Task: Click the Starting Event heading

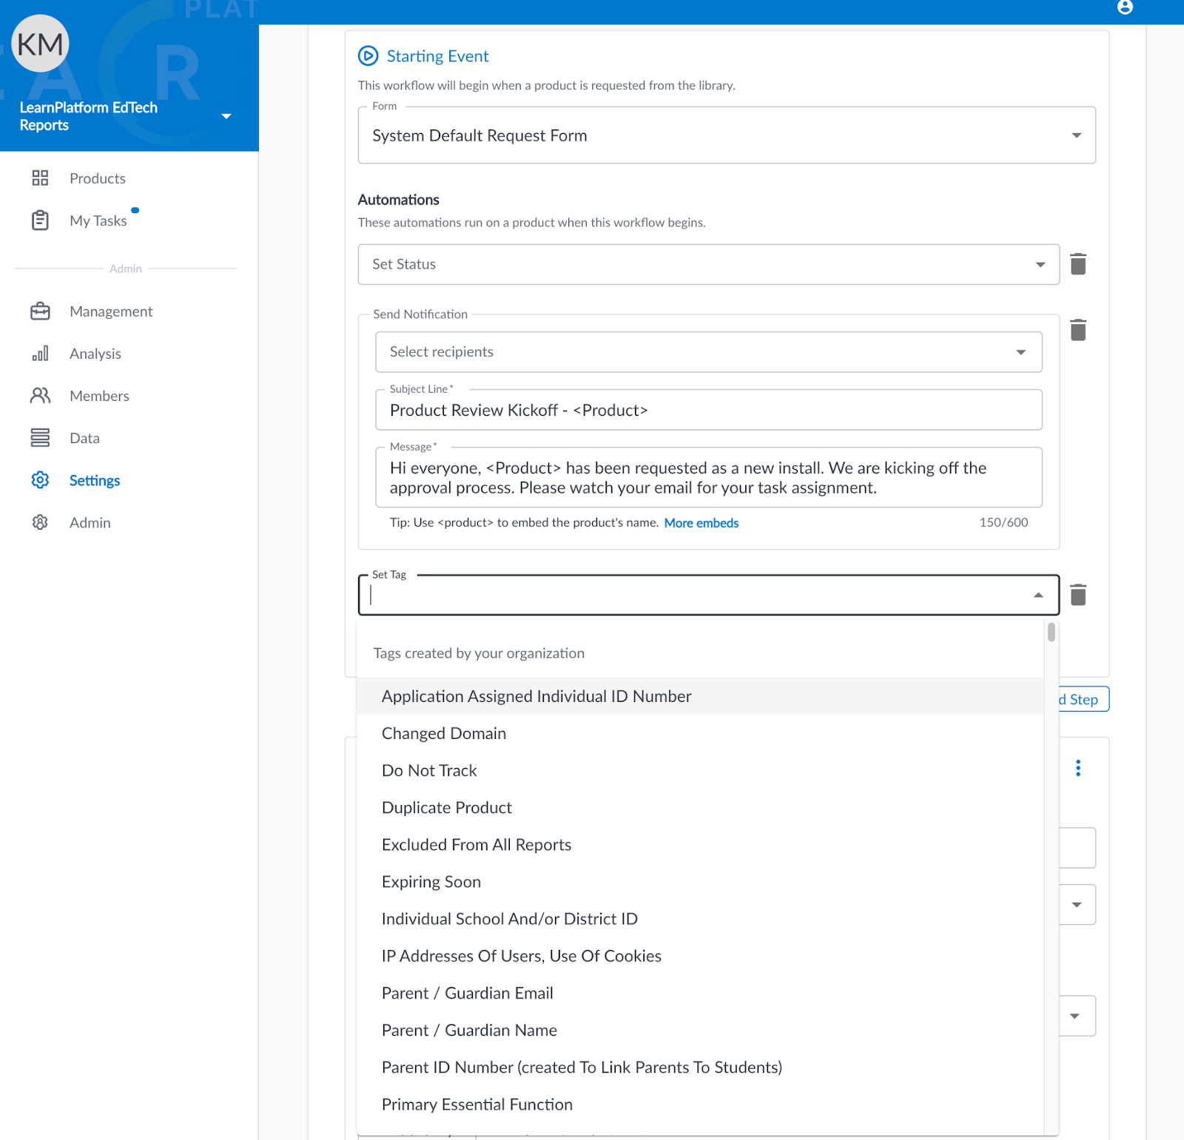Action: click(437, 56)
